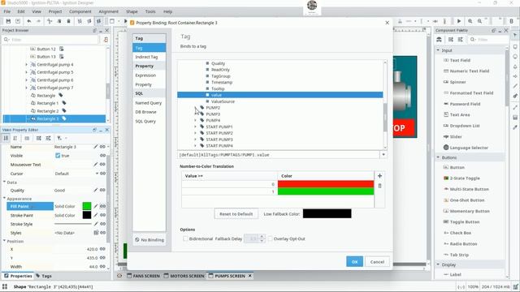Screen dimensions: 520x292
Task: Select Rectangle 2 in Project Browser
Action: pos(47,111)
